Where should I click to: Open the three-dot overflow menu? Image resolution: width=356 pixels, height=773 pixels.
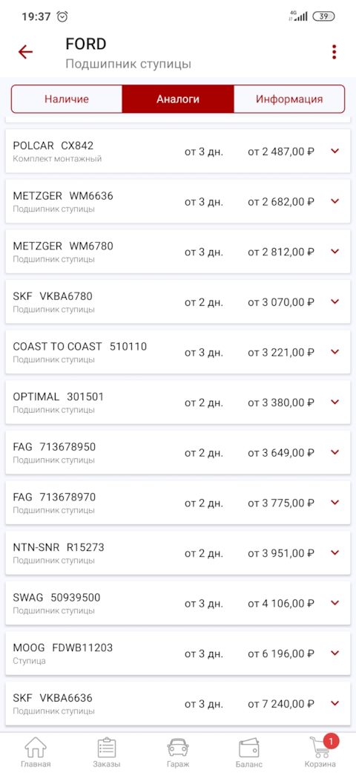tap(334, 52)
